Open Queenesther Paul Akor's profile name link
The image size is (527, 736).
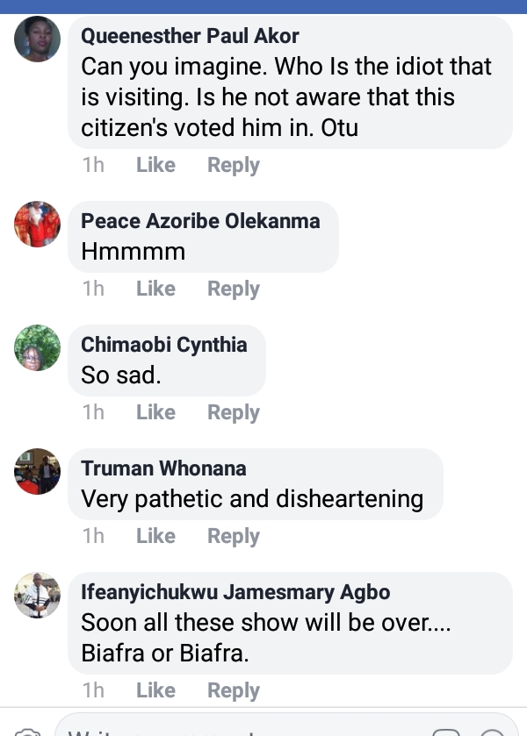(x=190, y=36)
